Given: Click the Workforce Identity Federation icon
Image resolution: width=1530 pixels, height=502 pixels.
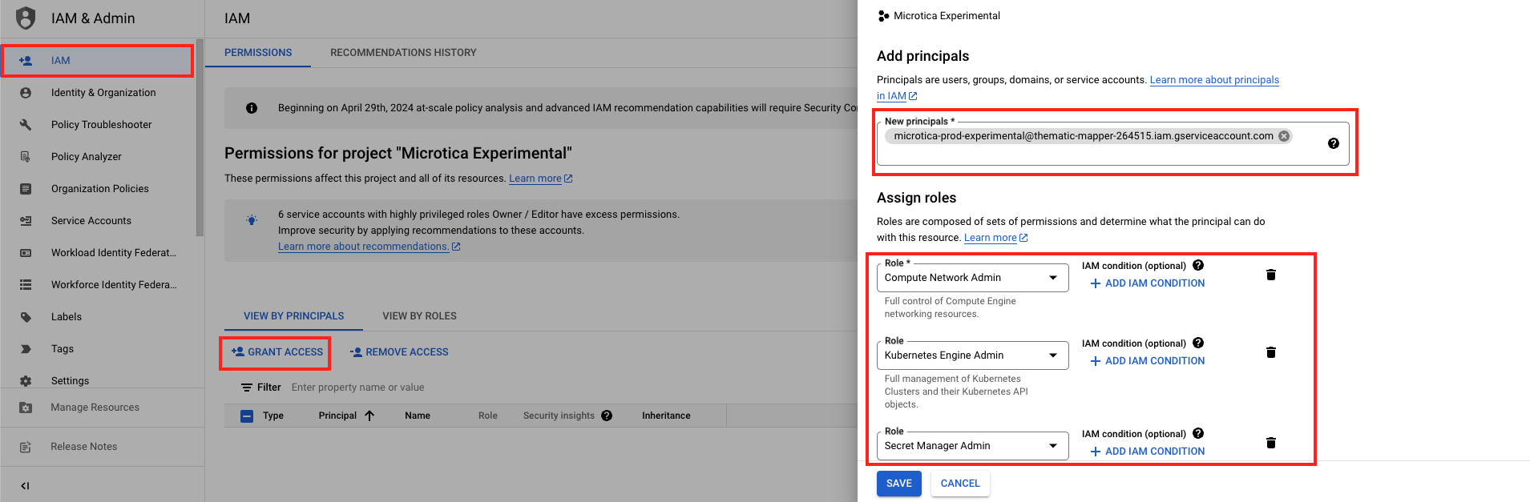Looking at the screenshot, I should pyautogui.click(x=26, y=285).
